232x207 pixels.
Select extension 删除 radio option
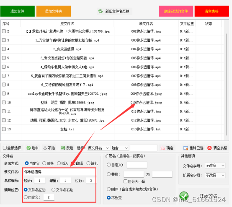coord(109,189)
